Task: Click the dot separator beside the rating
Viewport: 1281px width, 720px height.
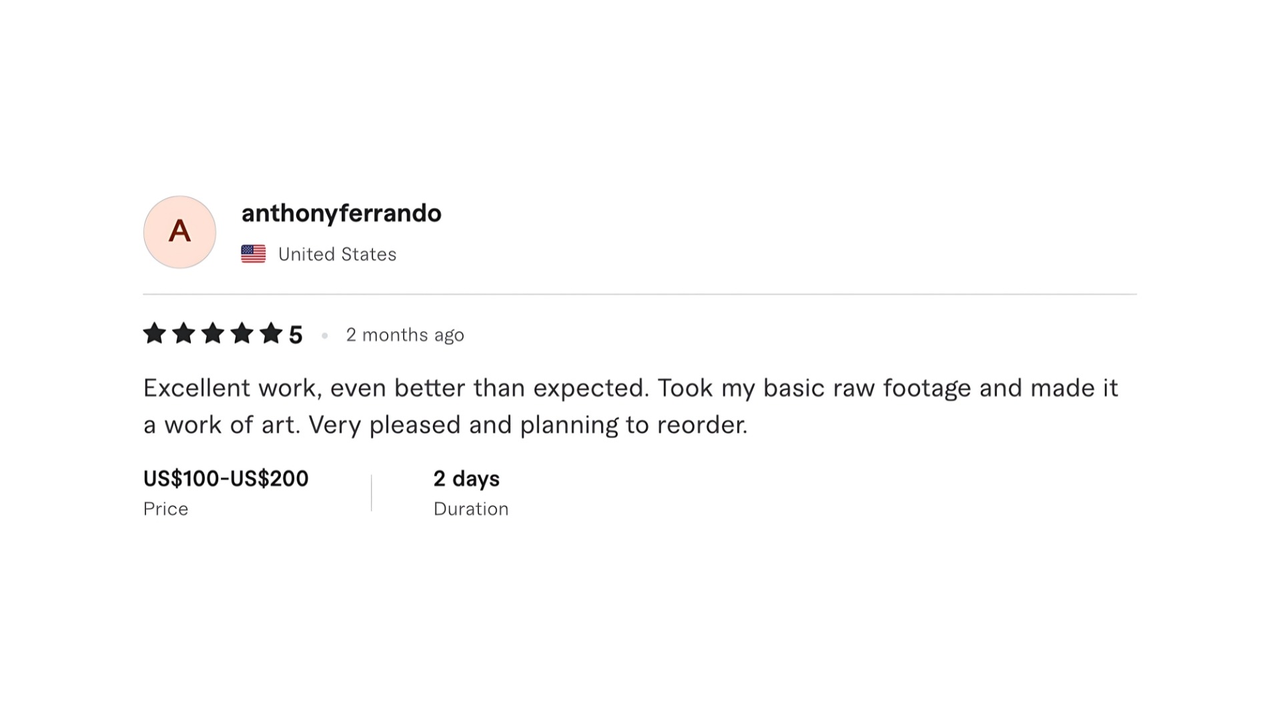Action: pyautogui.click(x=325, y=335)
